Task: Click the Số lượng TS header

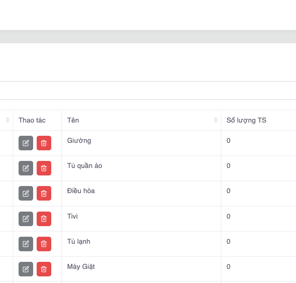Action: point(246,120)
